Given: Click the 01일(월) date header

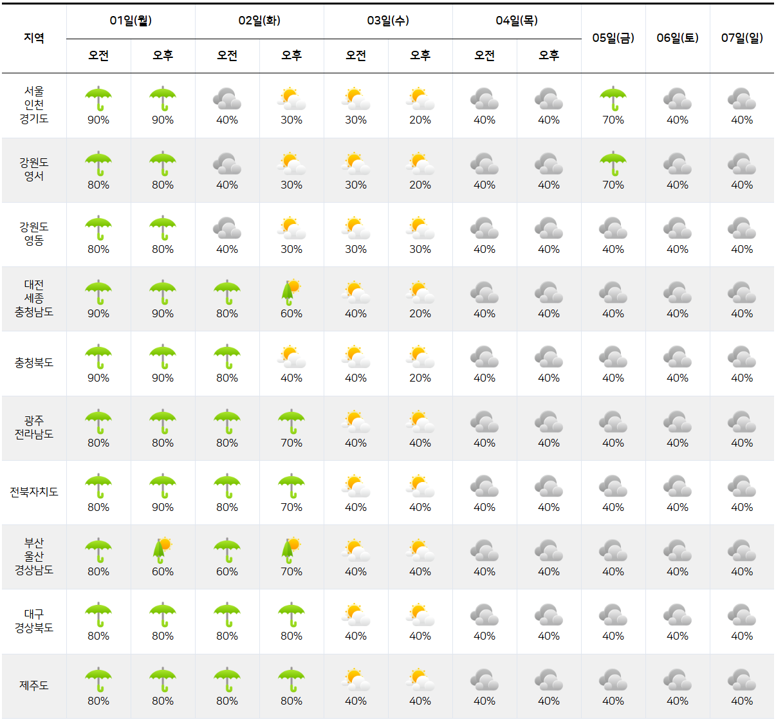Looking at the screenshot, I should point(131,21).
